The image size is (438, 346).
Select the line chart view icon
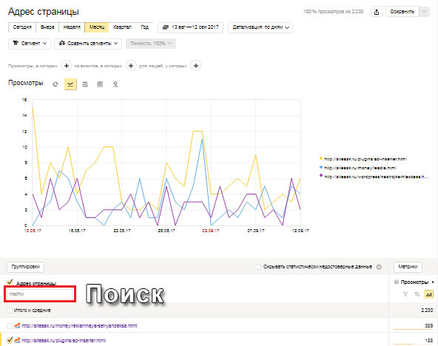click(70, 84)
